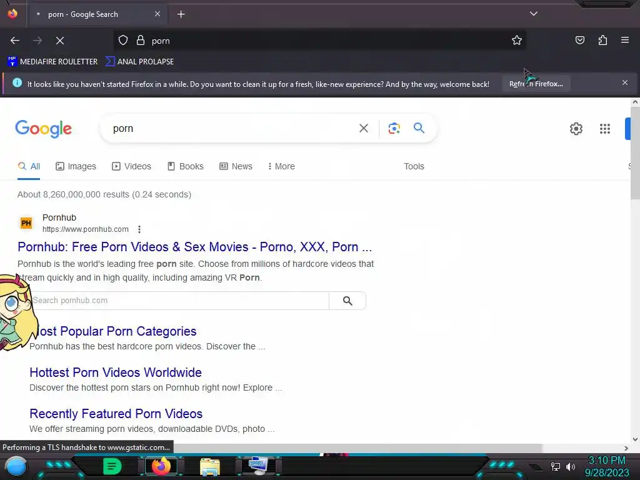Click the Refresh Firefox… button
This screenshot has width=640, height=480.
coord(536,84)
